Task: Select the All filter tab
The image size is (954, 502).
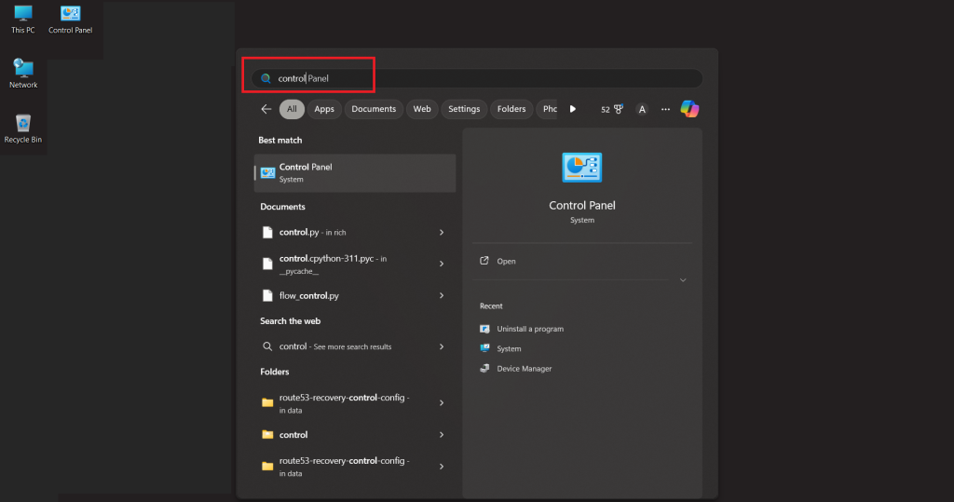Action: pos(292,109)
